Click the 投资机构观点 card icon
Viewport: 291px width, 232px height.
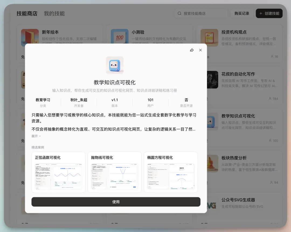coord(209,38)
